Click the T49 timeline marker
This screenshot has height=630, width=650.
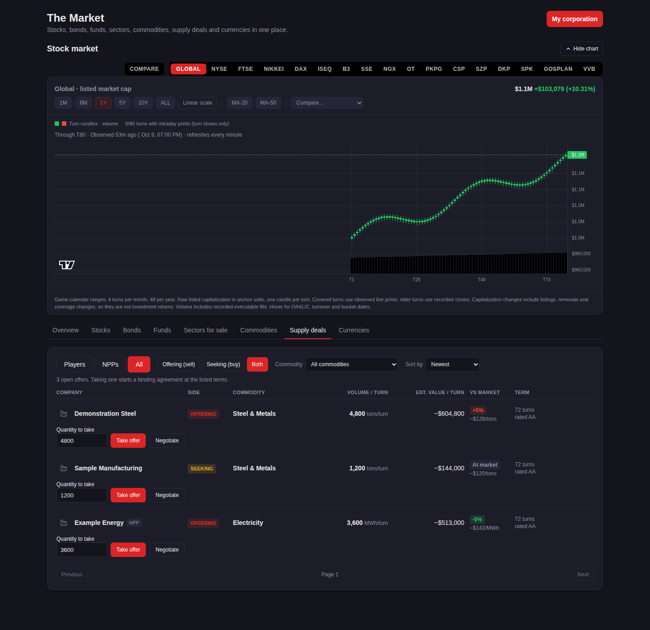[482, 280]
